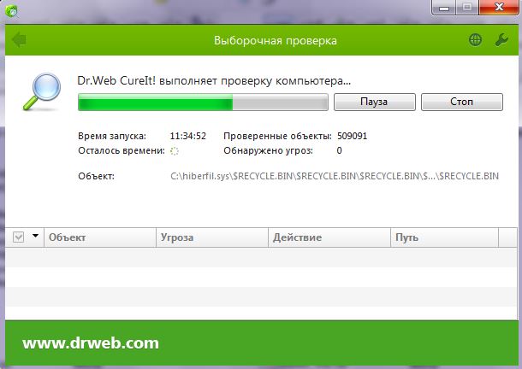Click the remaining time spinner indicator
The width and height of the screenshot is (522, 369).
point(175,151)
